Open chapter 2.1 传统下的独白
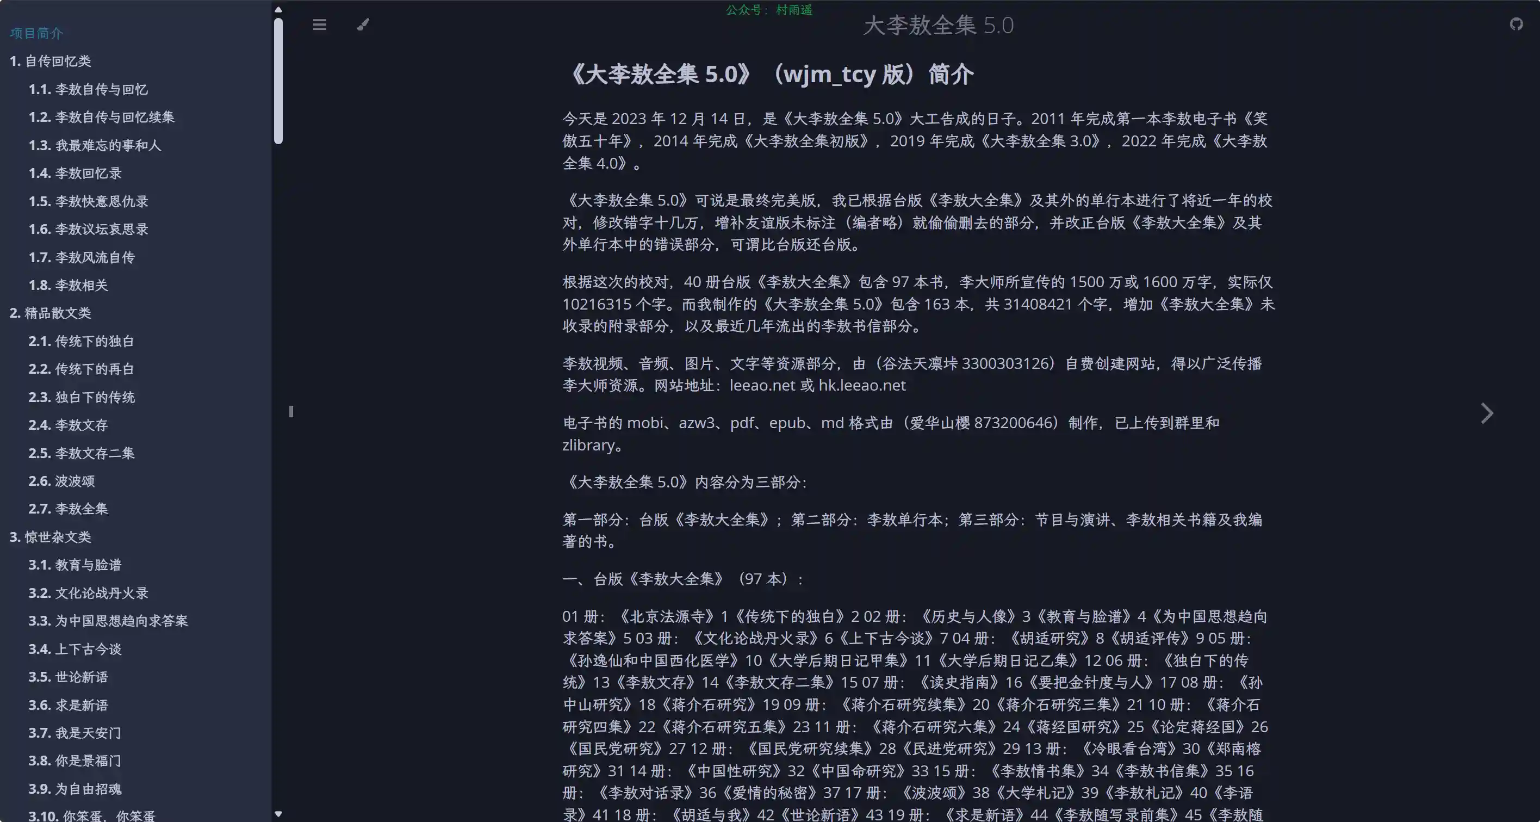Image resolution: width=1540 pixels, height=822 pixels. (82, 341)
